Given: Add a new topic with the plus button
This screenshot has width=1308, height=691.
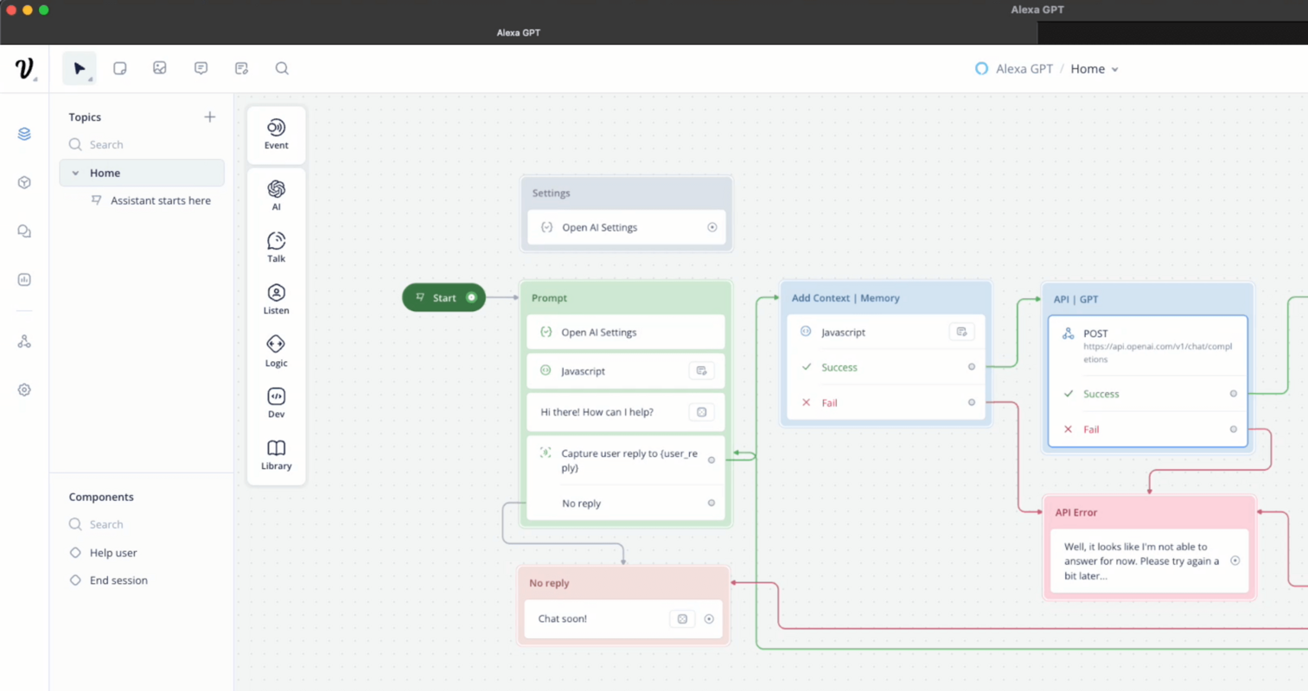Looking at the screenshot, I should pyautogui.click(x=210, y=117).
